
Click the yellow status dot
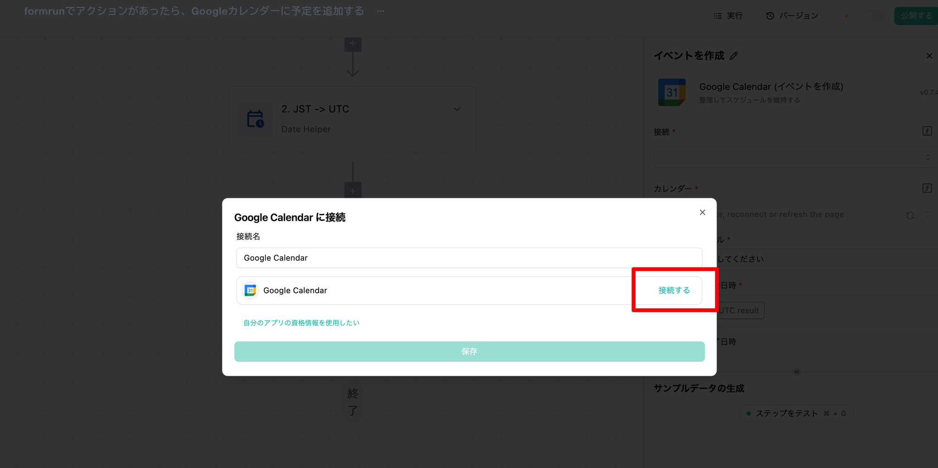846,16
